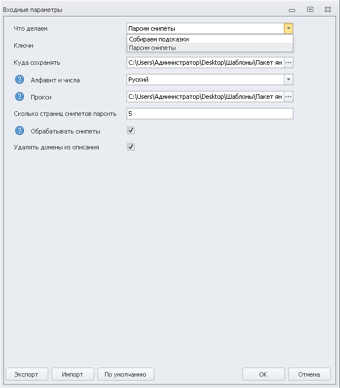The image size is (340, 388).
Task: Show help for Обрабатывать снипеты
Action: tap(19, 131)
